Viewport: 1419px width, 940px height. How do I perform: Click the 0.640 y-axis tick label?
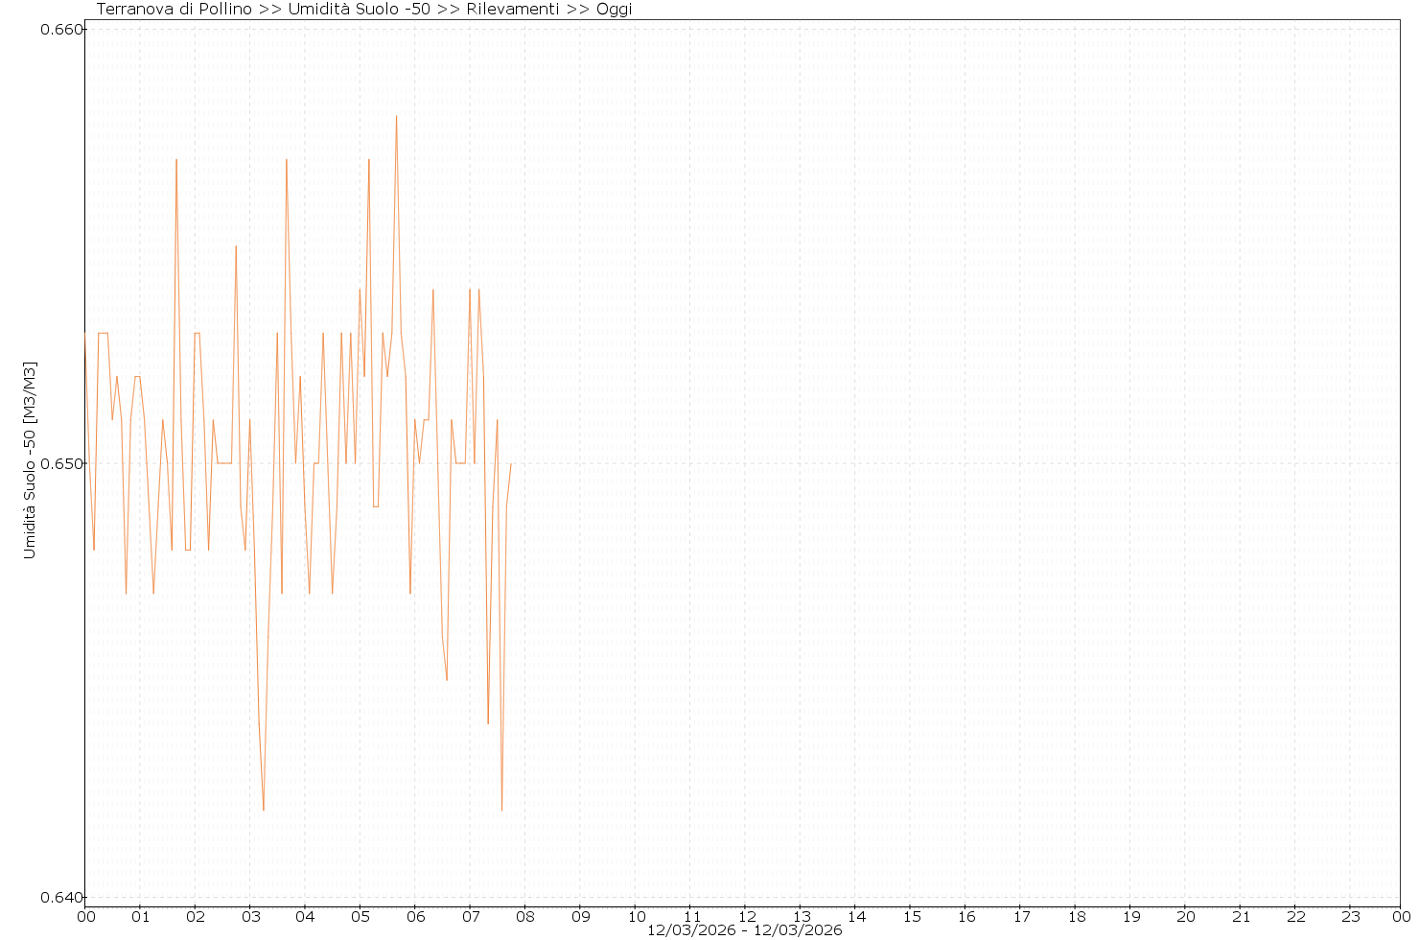(x=59, y=899)
